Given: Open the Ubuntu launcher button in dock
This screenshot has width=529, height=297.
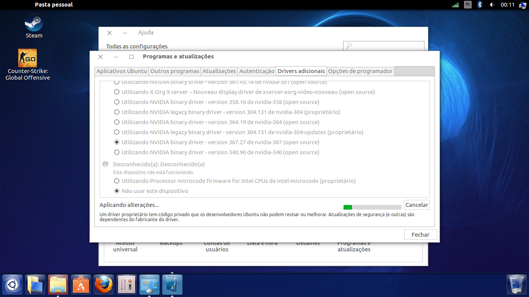Looking at the screenshot, I should 12,285.
